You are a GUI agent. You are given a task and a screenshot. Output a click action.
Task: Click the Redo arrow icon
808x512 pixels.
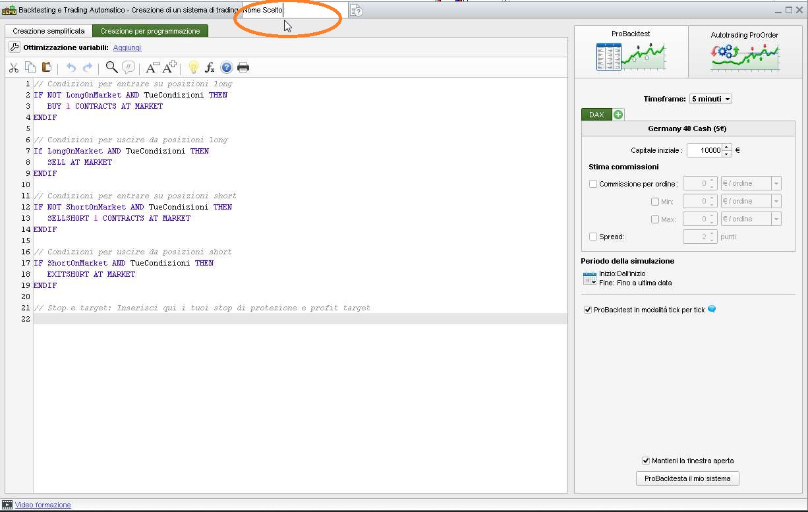[x=88, y=67]
